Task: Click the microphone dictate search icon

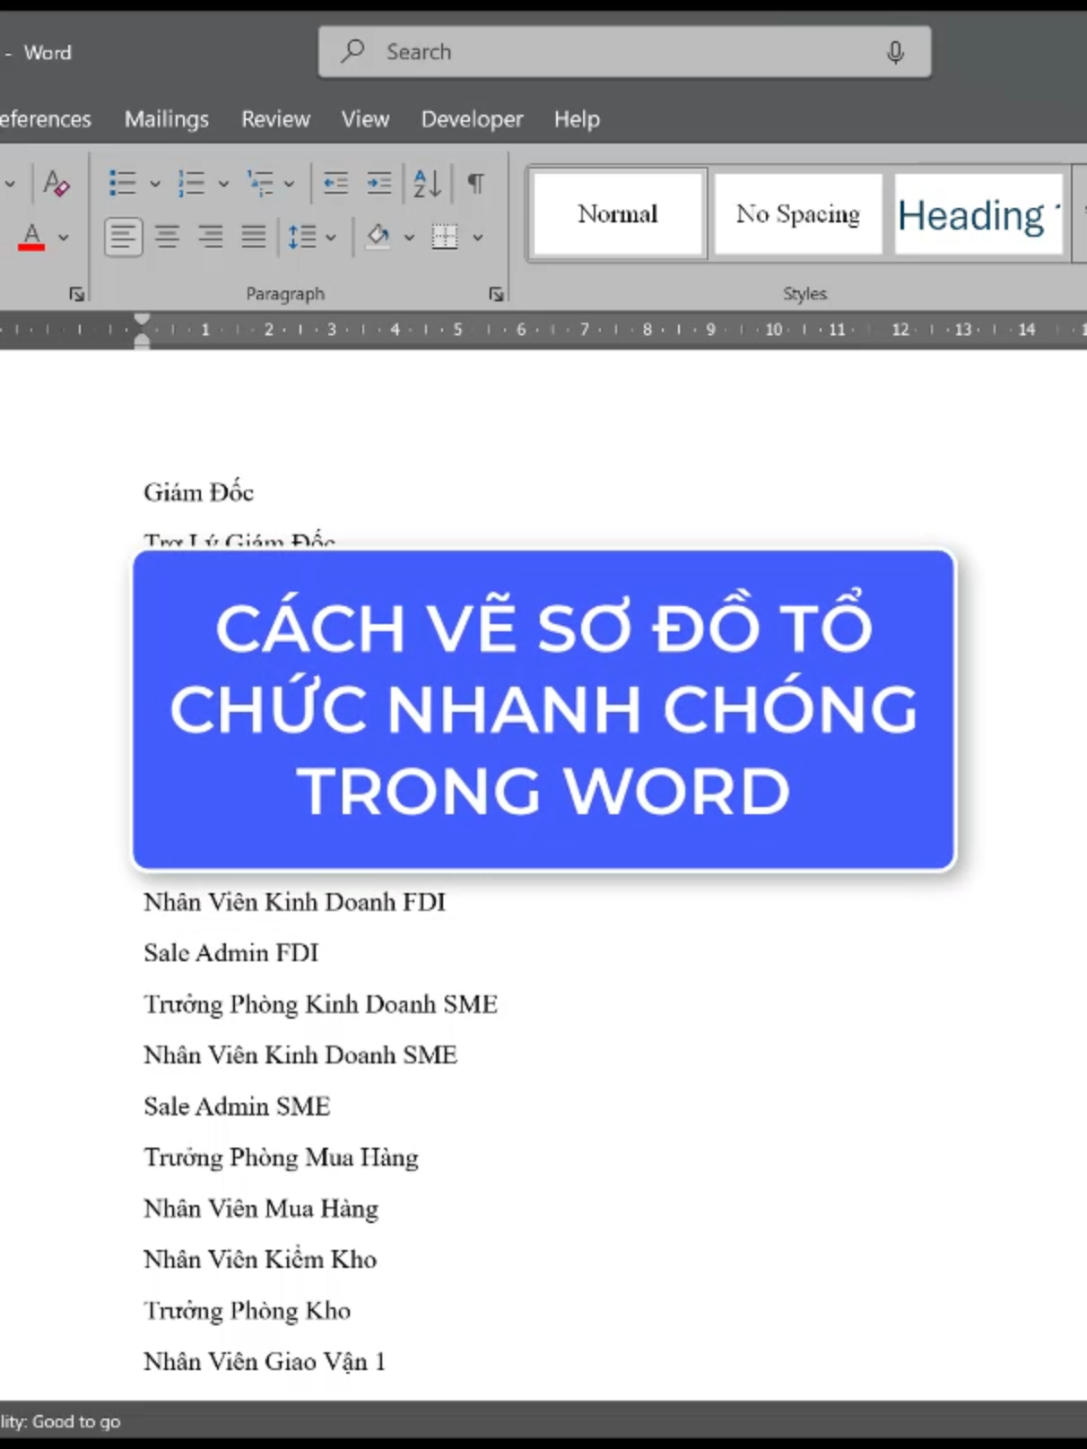Action: click(895, 53)
